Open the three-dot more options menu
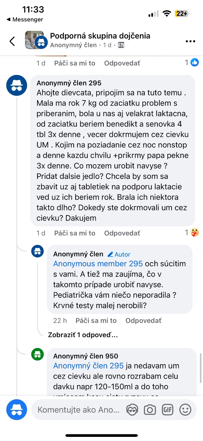 coord(190,41)
